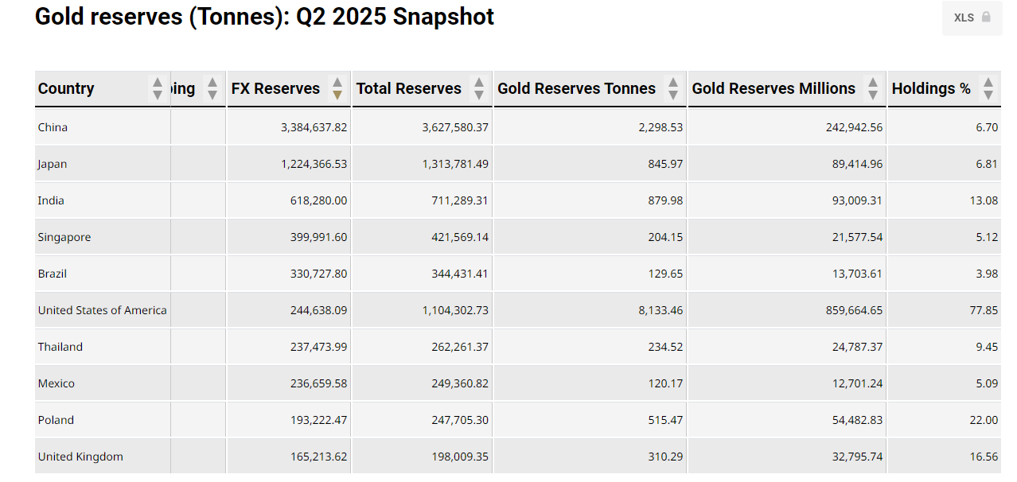The height and width of the screenshot is (482, 1017).
Task: Click Poland's Holdings value 22.00
Action: coord(984,420)
